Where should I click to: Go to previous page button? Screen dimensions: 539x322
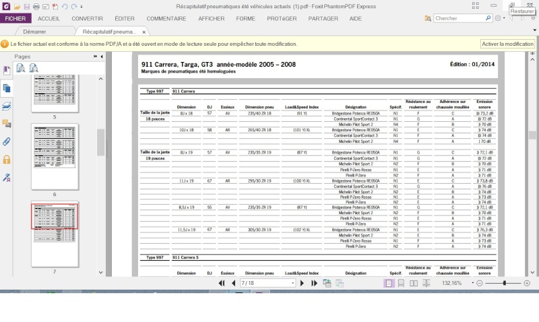[233, 283]
